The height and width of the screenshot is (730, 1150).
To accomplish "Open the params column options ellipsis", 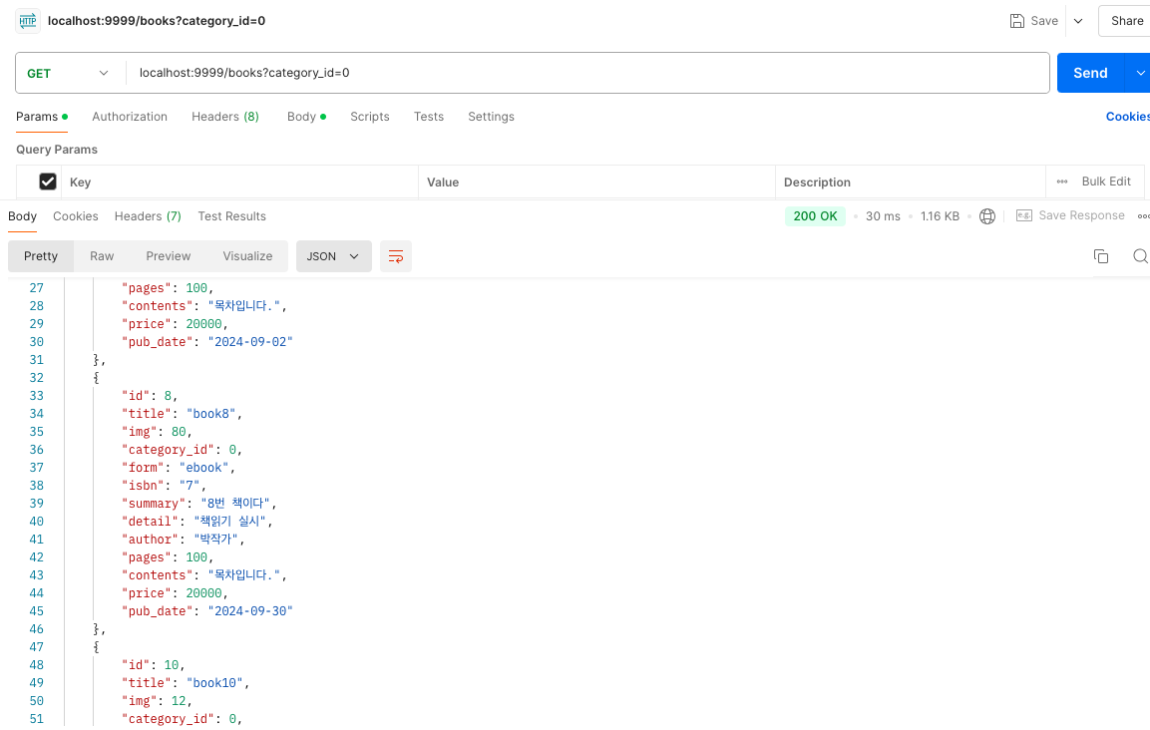I will pos(1062,182).
